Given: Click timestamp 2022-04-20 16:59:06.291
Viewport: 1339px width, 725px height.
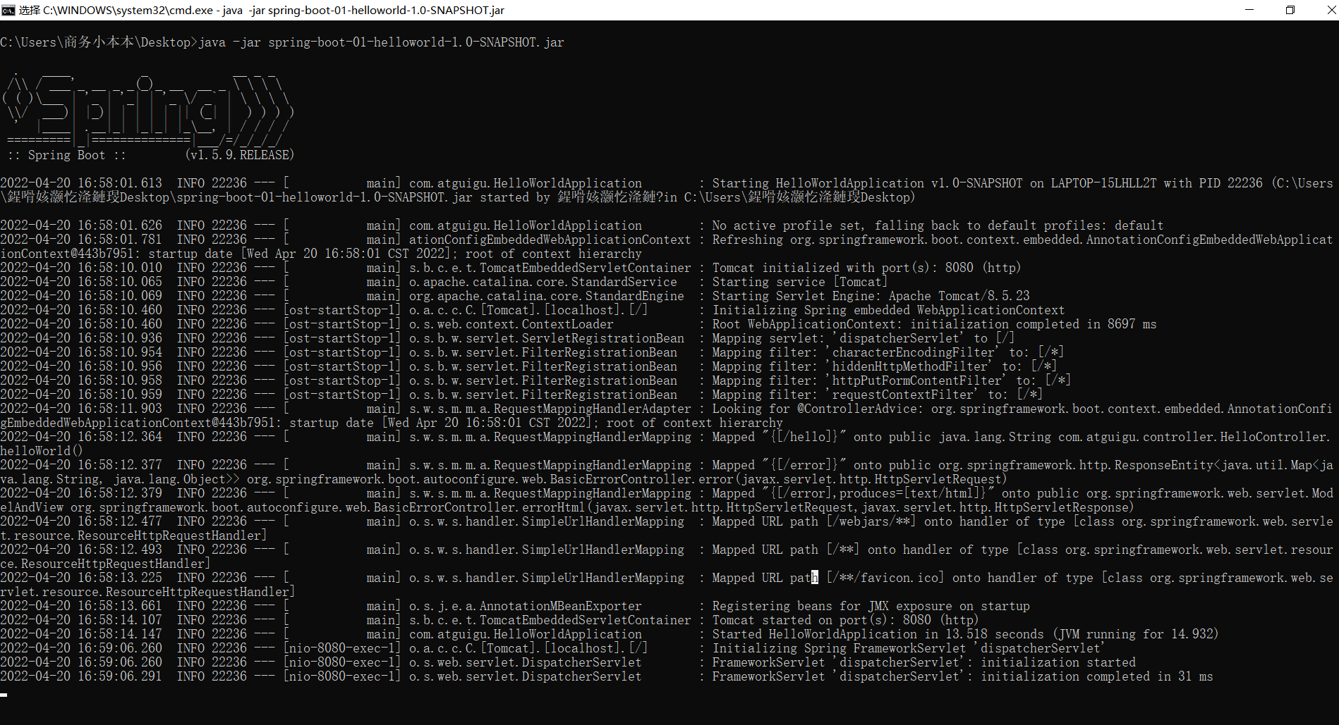Looking at the screenshot, I should (x=81, y=676).
